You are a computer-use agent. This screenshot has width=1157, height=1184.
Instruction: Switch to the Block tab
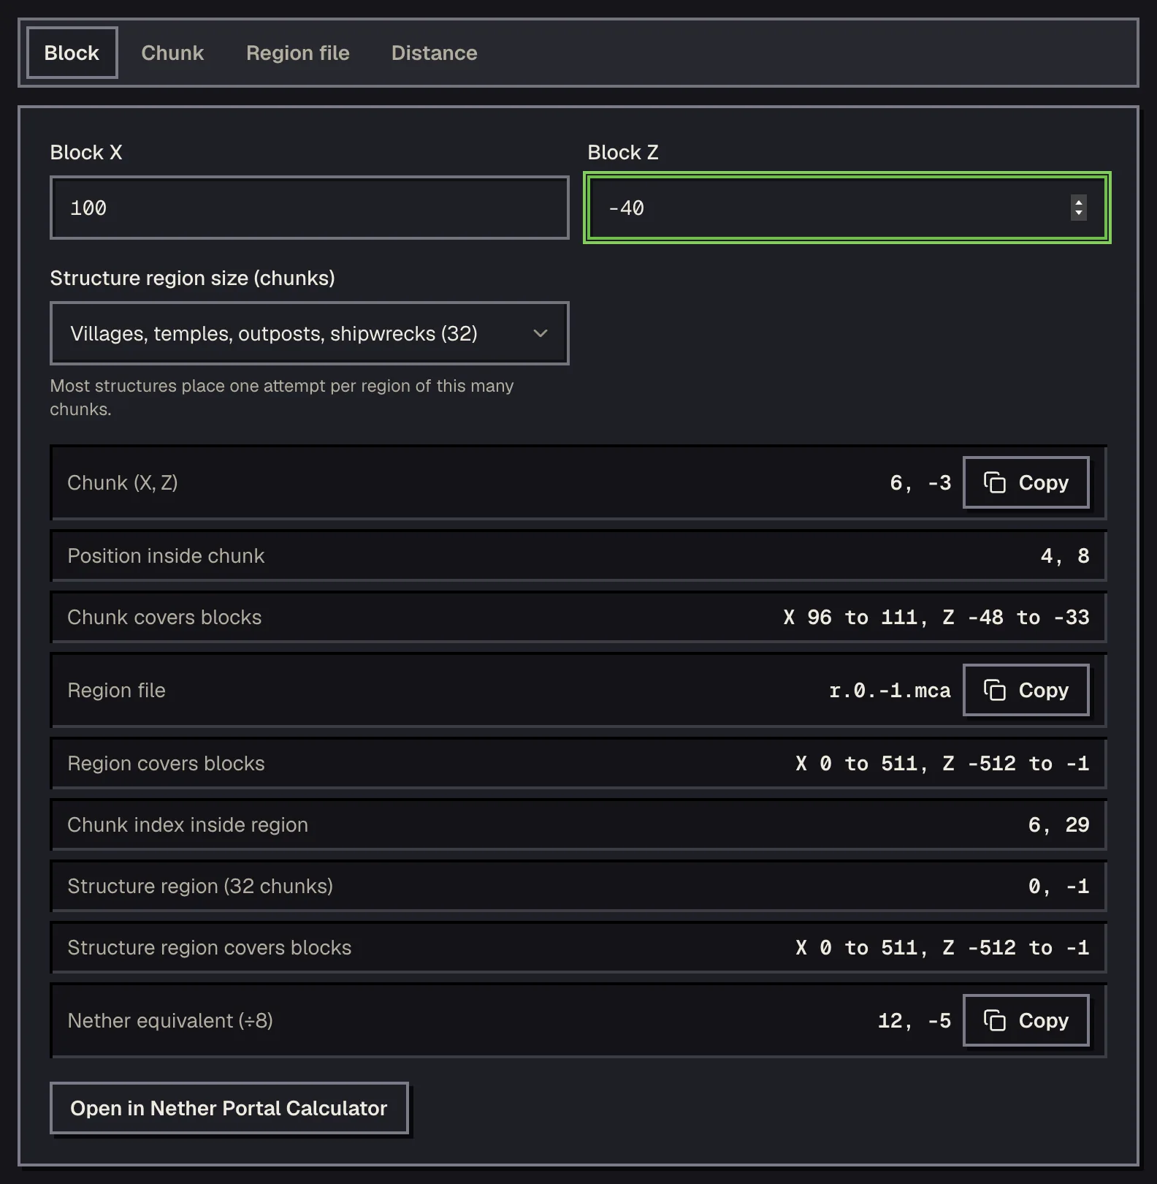(72, 53)
